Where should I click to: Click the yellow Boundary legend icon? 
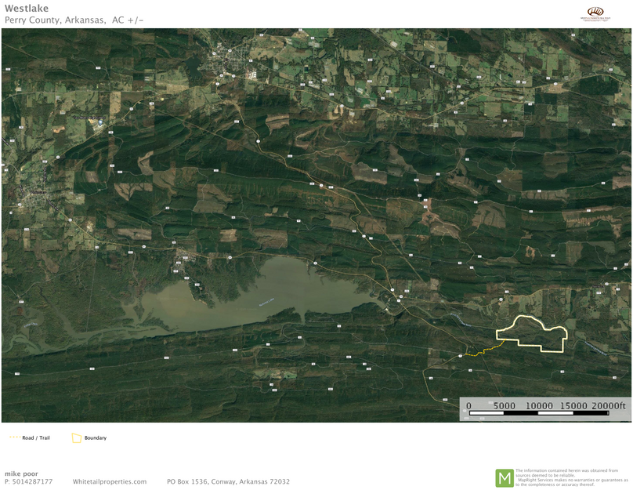tap(77, 437)
